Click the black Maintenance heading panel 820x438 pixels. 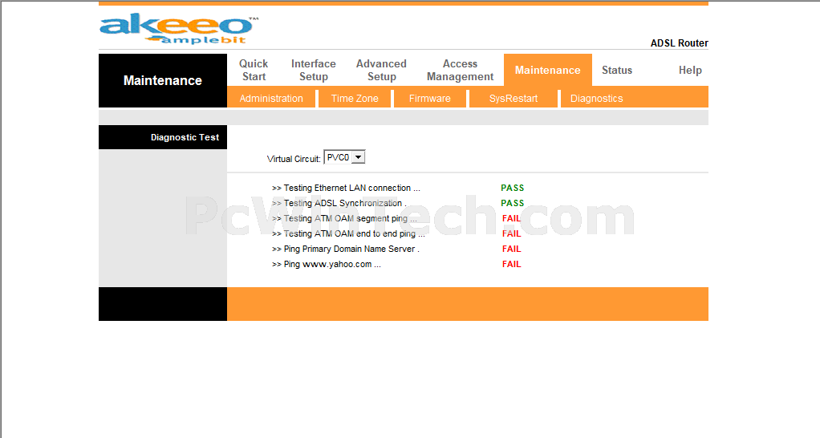(x=163, y=80)
